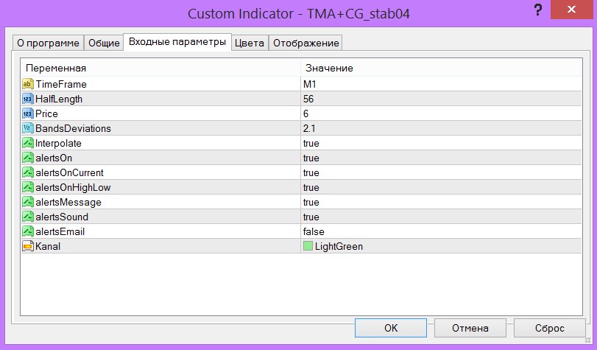Select the Входные параметры tab
Image resolution: width=597 pixels, height=350 pixels.
pos(177,41)
